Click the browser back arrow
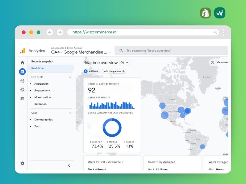Viewport: 246px width, 184px height. point(50,32)
